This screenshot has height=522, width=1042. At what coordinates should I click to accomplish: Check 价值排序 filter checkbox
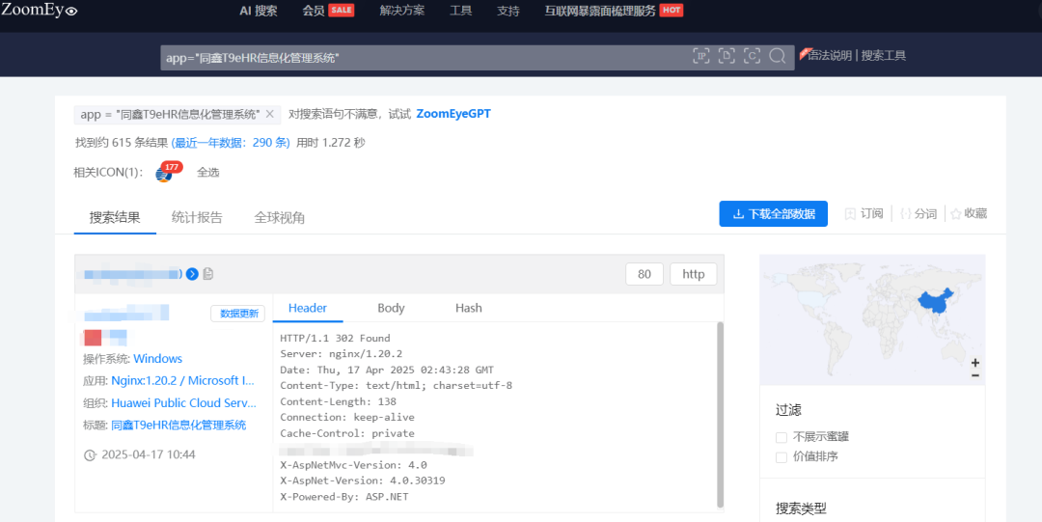pyautogui.click(x=781, y=457)
